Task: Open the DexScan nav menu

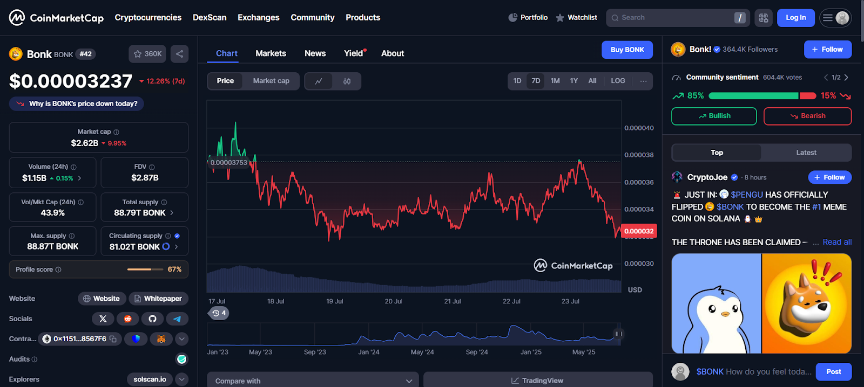Action: [x=210, y=18]
